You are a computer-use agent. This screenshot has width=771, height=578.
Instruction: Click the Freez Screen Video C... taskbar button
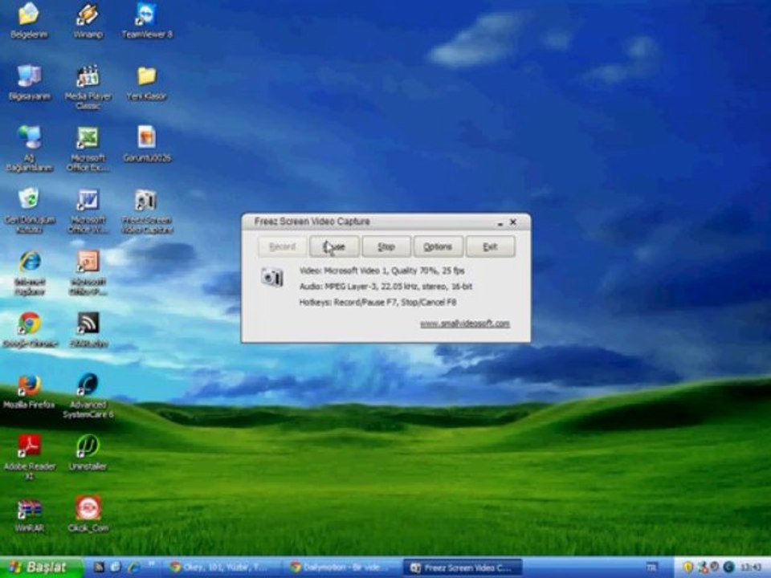463,568
